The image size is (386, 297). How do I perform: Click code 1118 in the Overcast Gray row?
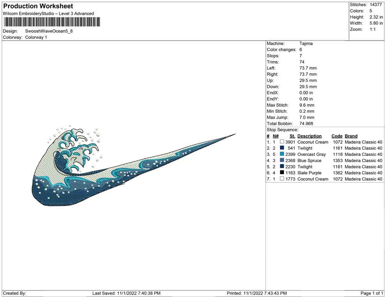(x=338, y=154)
